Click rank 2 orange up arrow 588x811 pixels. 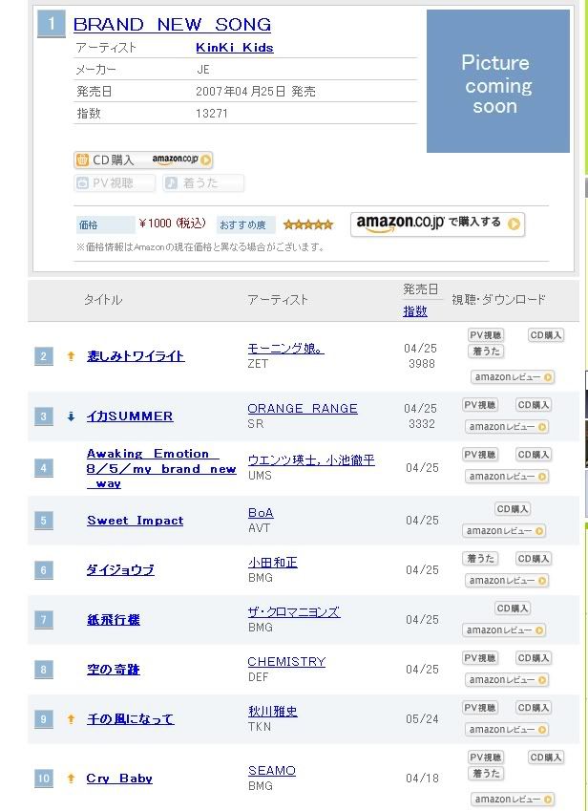point(71,356)
